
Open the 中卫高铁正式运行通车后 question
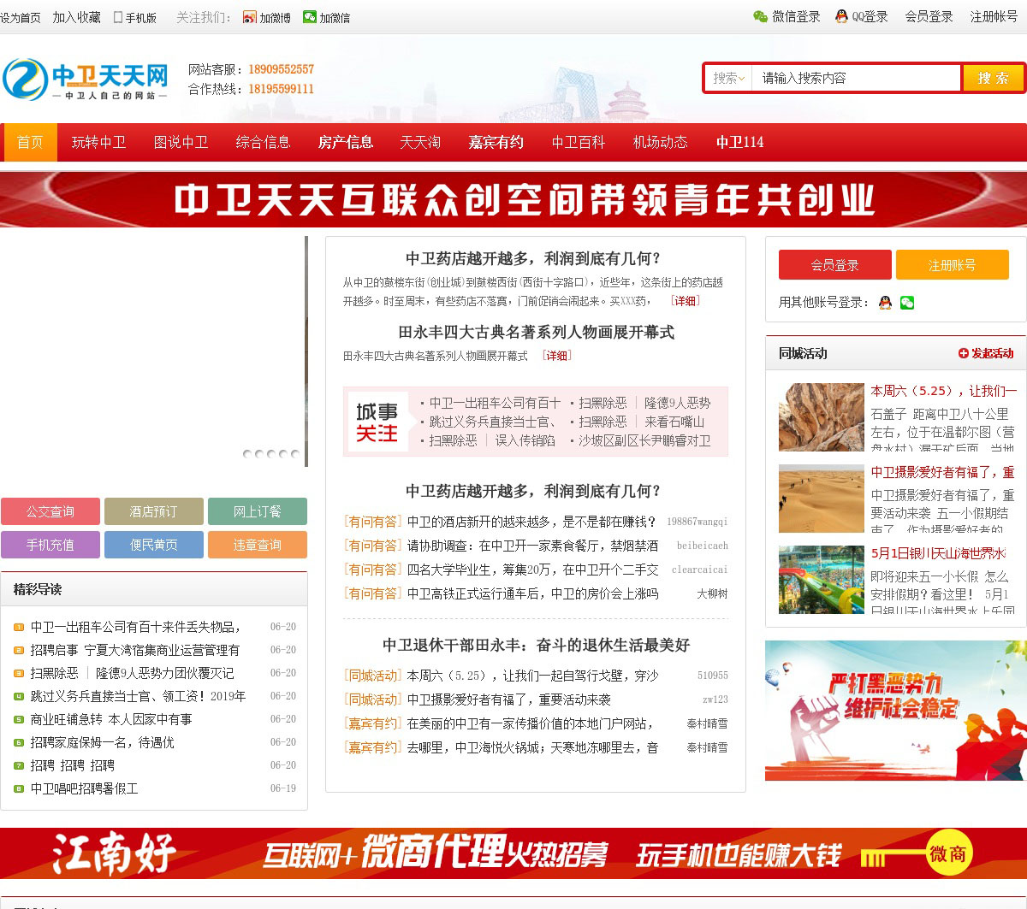533,593
